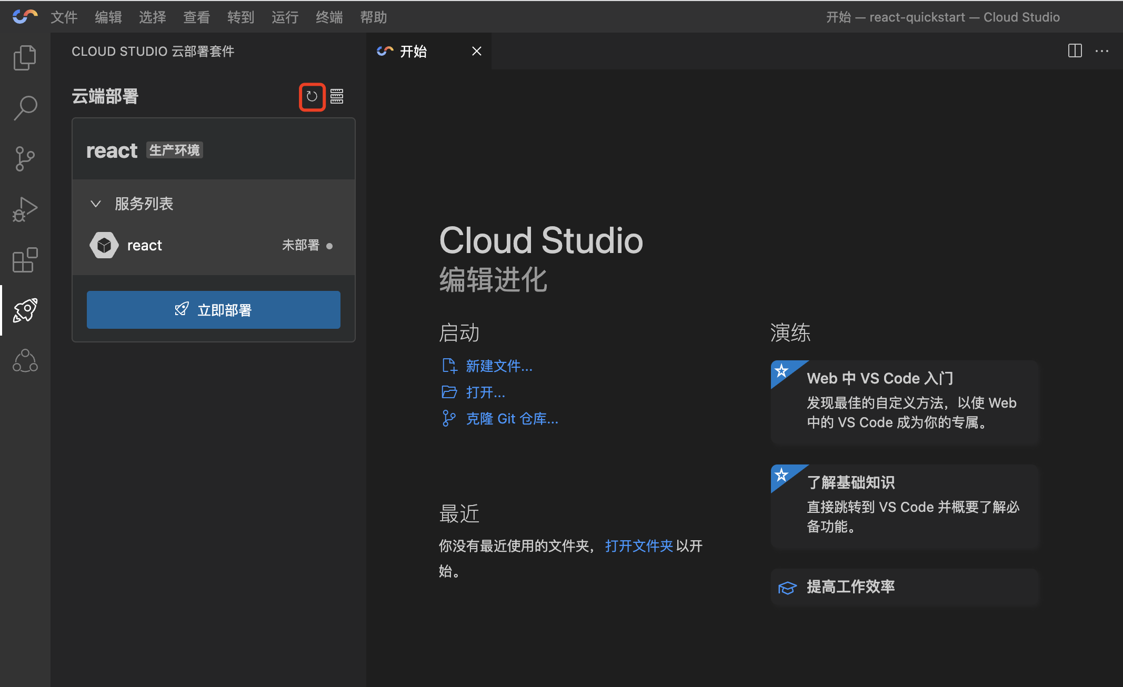Click the star badge on Web 中 VS Code 入门
Viewport: 1123px width, 687px height.
(781, 371)
